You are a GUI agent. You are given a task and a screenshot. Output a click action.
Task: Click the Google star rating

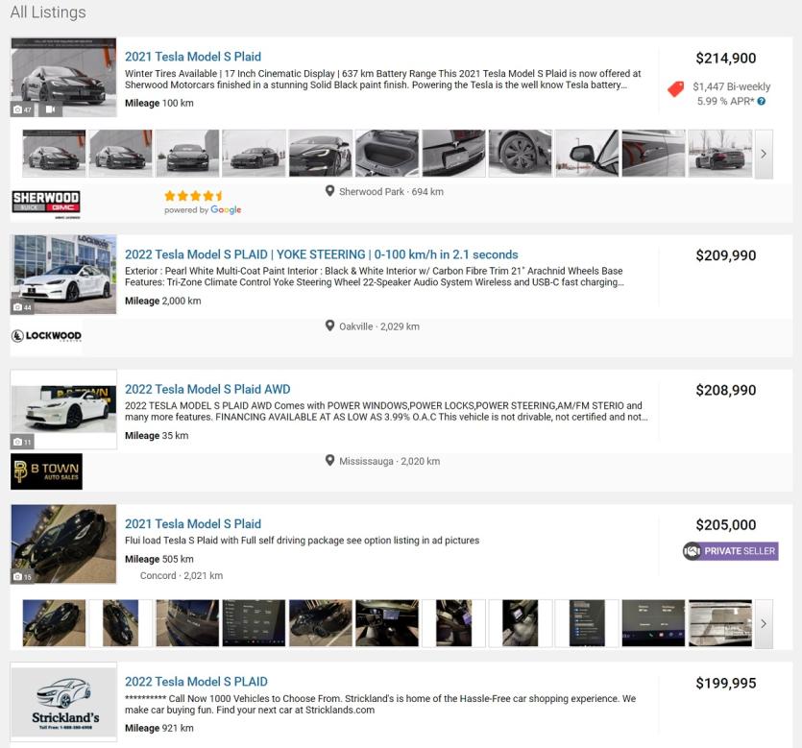pos(194,196)
